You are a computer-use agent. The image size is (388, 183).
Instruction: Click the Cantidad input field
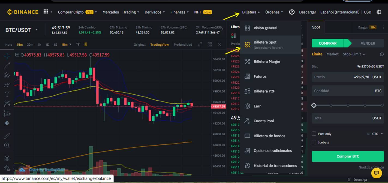348,91
